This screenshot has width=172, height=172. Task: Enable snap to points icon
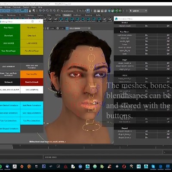pyautogui.click(x=47, y=11)
